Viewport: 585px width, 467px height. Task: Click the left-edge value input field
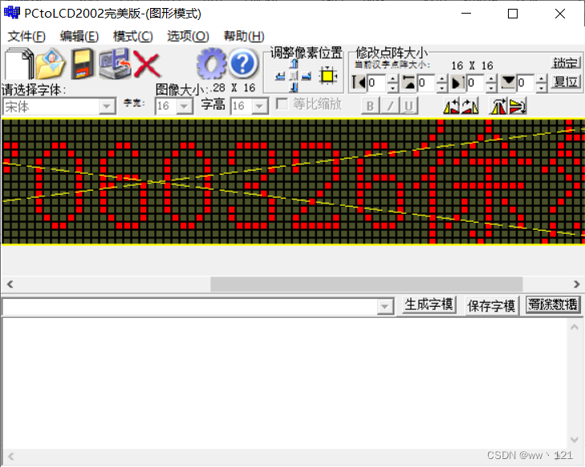tap(377, 83)
